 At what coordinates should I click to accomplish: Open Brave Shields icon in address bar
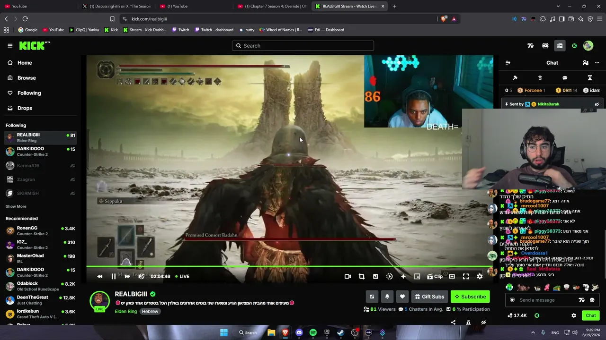[444, 19]
